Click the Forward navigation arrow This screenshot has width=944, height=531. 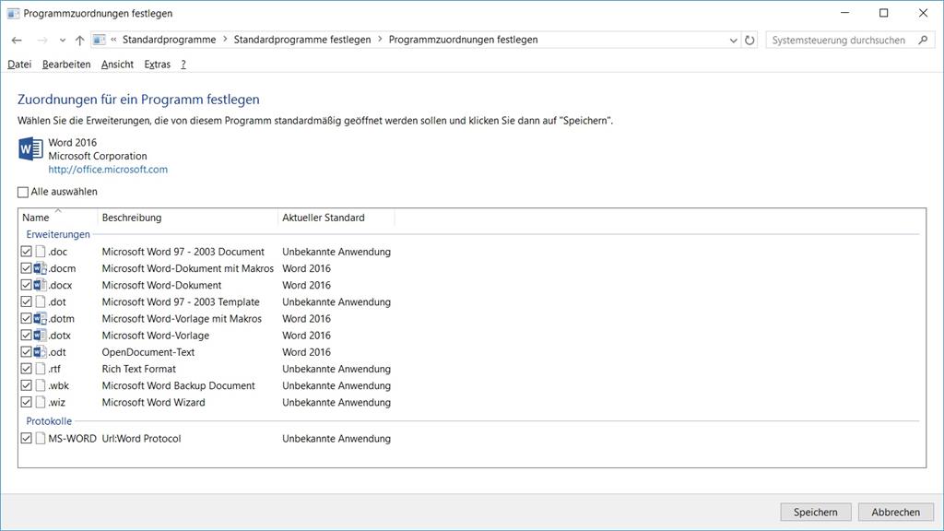(x=42, y=41)
